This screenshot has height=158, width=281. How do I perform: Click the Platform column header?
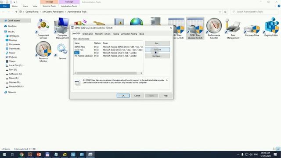97,43
